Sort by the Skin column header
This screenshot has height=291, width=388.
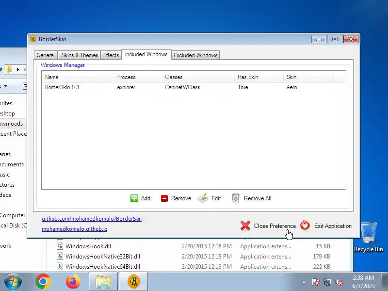[x=308, y=77]
